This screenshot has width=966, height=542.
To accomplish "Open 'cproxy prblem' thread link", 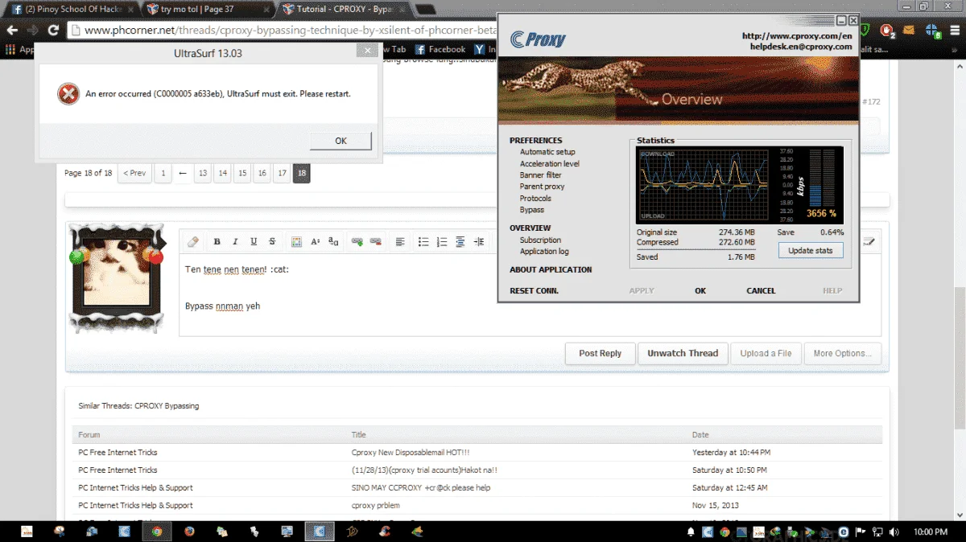I will point(376,506).
